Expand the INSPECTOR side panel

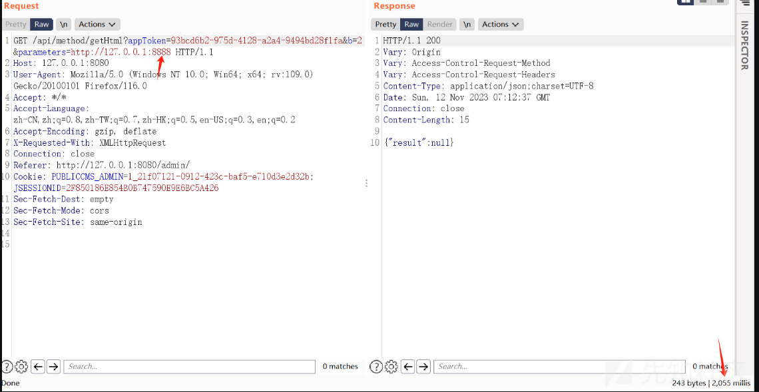click(x=744, y=45)
